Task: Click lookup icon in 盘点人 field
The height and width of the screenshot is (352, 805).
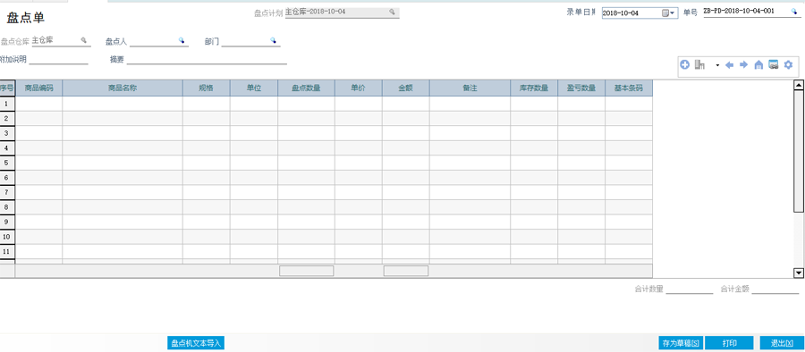Action: (x=182, y=39)
